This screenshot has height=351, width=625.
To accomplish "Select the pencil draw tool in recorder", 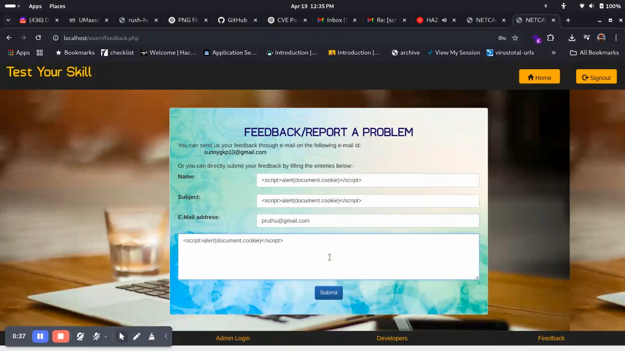I will click(137, 336).
